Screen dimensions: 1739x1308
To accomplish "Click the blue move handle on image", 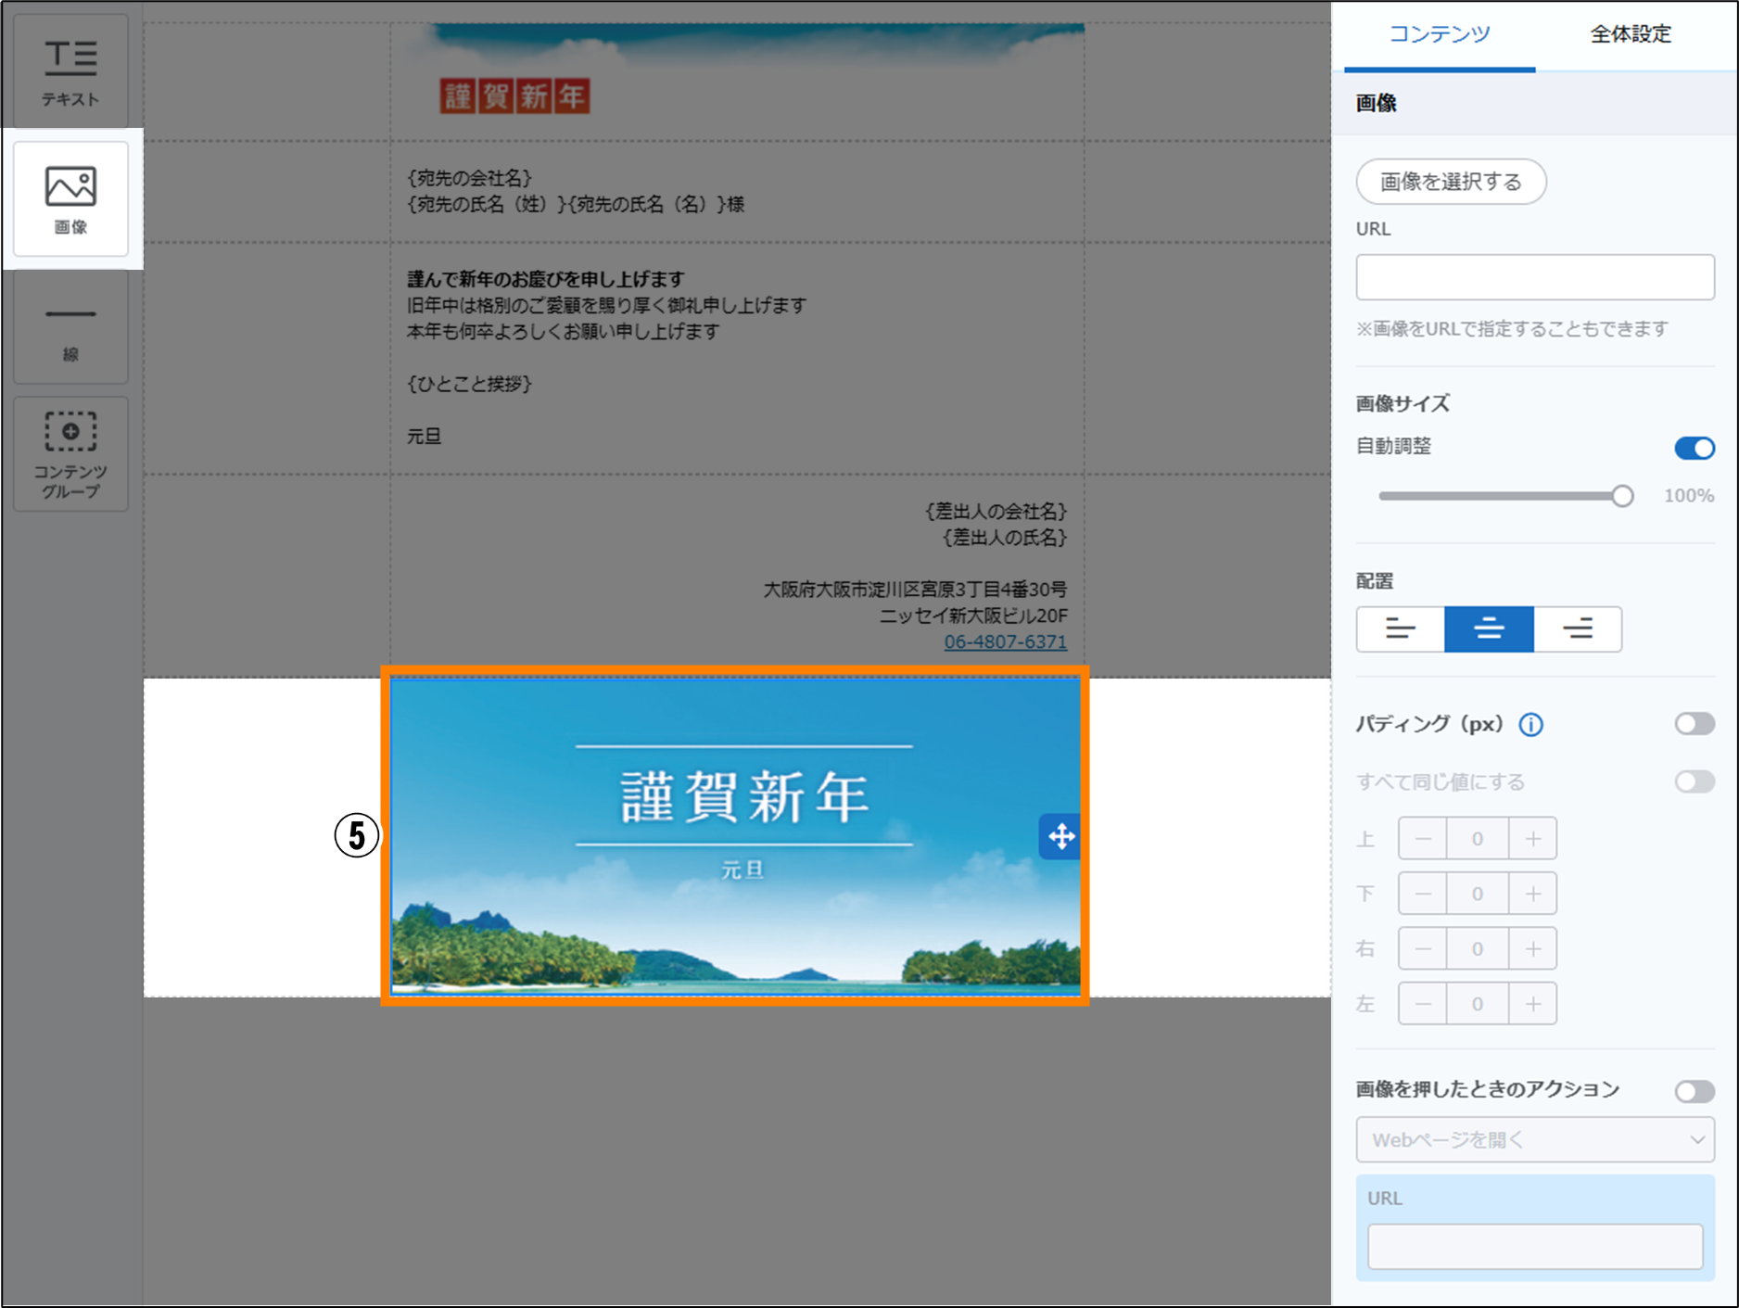I will click(x=1060, y=837).
